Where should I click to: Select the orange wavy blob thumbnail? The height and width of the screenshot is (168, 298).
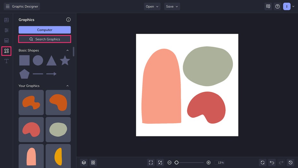[31, 102]
